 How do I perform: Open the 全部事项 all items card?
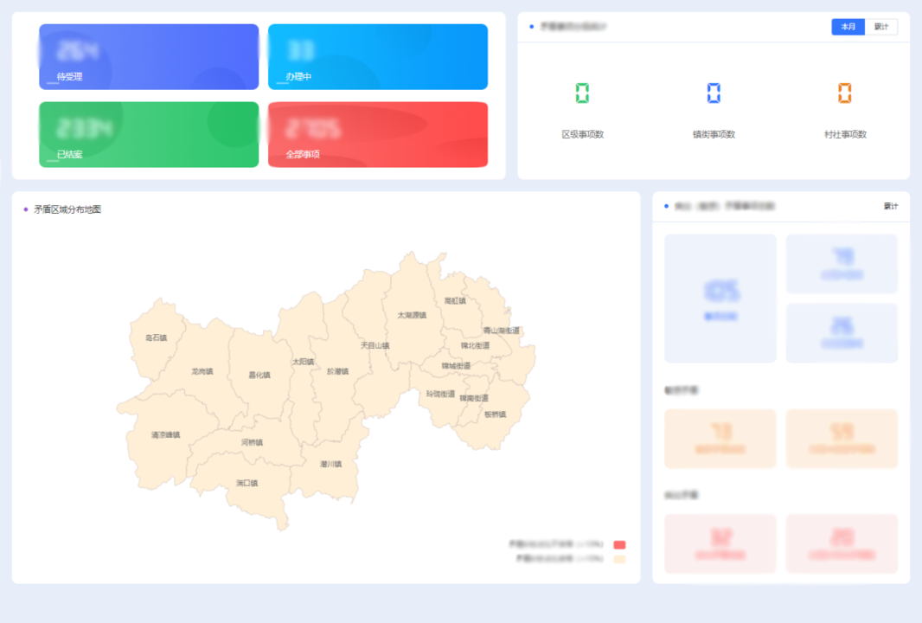pyautogui.click(x=377, y=135)
